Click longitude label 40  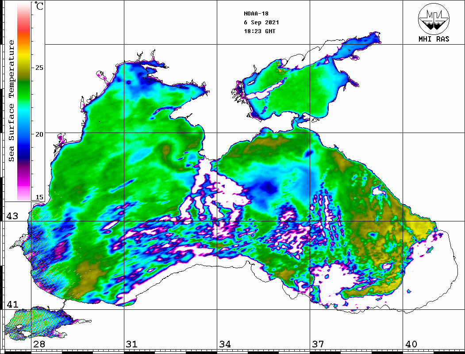click(x=411, y=344)
